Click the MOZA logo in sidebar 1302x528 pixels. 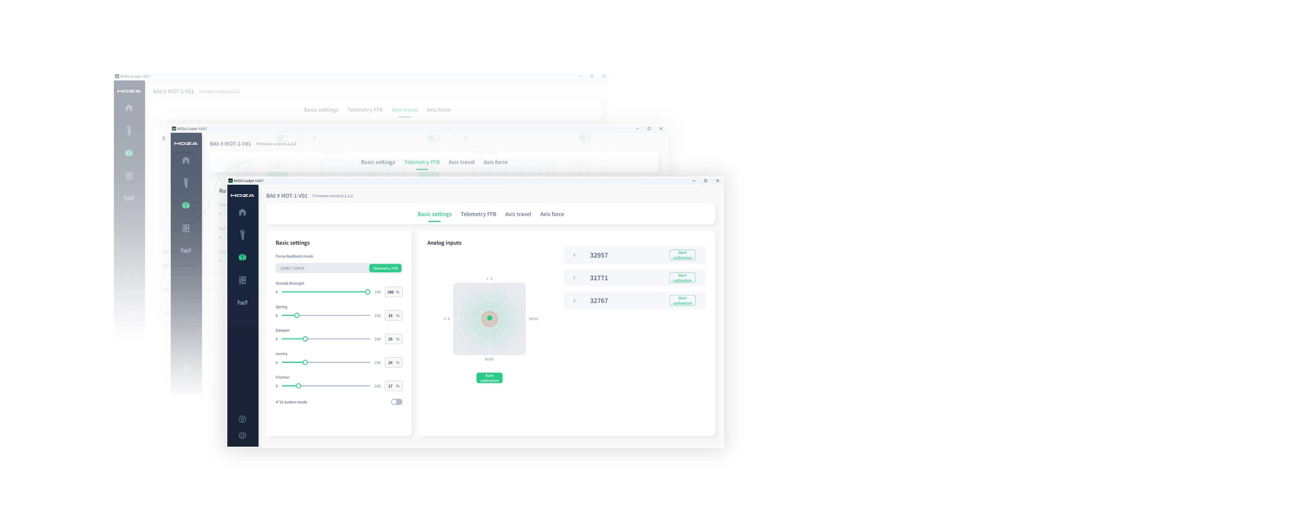pos(243,195)
